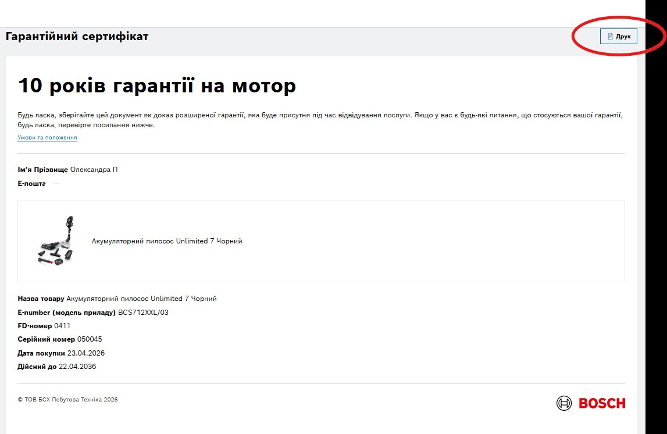Click the Серійний номер value 050045
Image resolution: width=667 pixels, height=434 pixels.
[x=90, y=339]
